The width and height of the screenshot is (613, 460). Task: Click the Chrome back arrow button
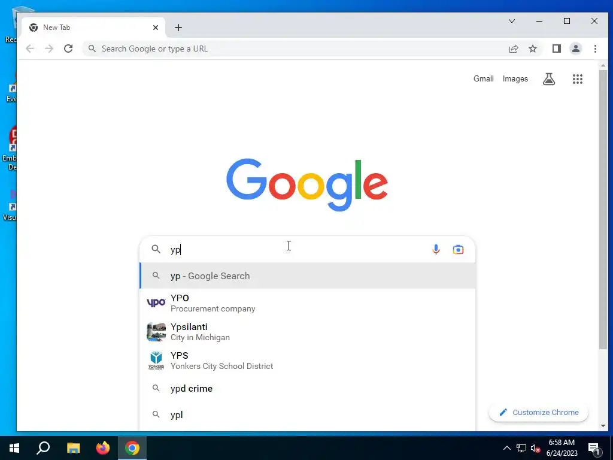point(30,49)
